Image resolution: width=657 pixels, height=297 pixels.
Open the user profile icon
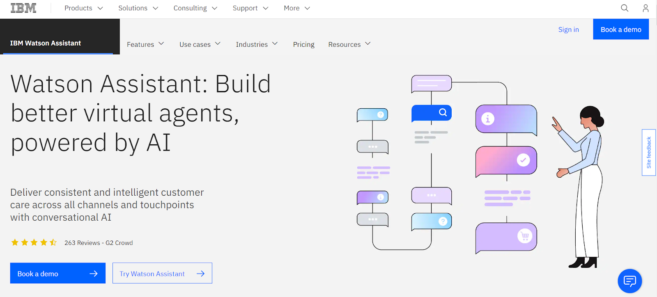(x=646, y=8)
